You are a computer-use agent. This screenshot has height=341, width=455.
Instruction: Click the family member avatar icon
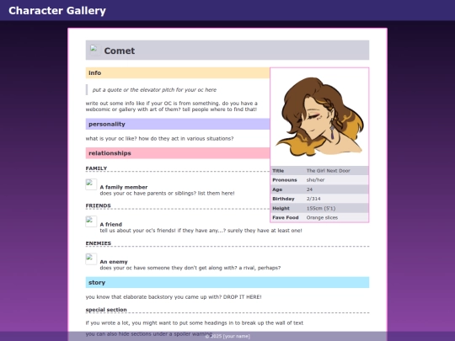tap(91, 184)
